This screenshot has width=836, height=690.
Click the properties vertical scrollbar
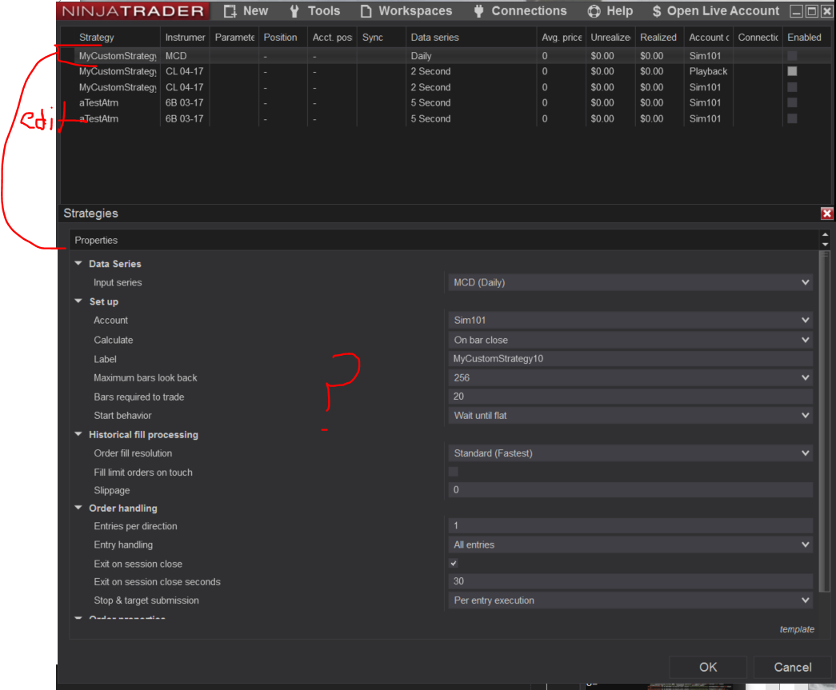(x=826, y=421)
